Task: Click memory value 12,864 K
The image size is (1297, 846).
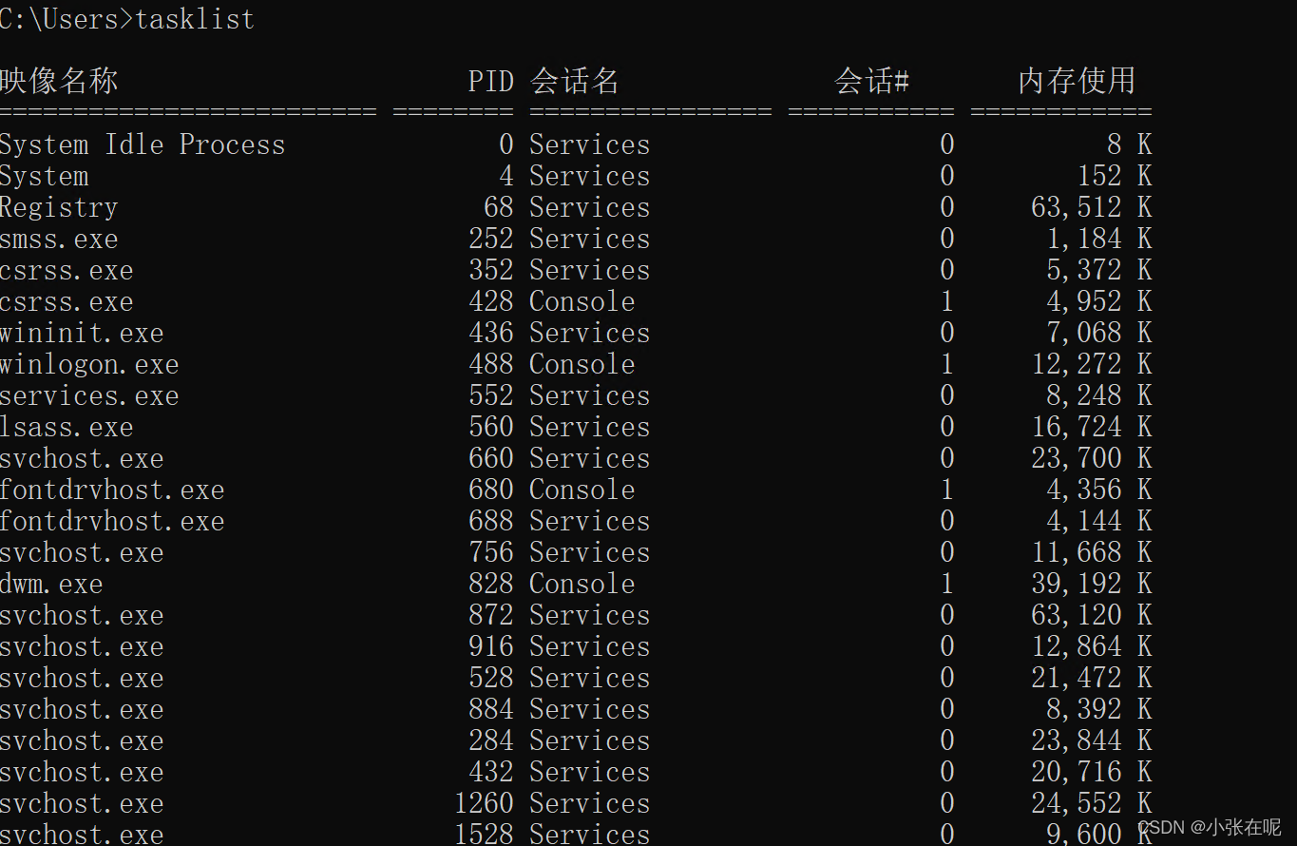Action: pos(1092,646)
